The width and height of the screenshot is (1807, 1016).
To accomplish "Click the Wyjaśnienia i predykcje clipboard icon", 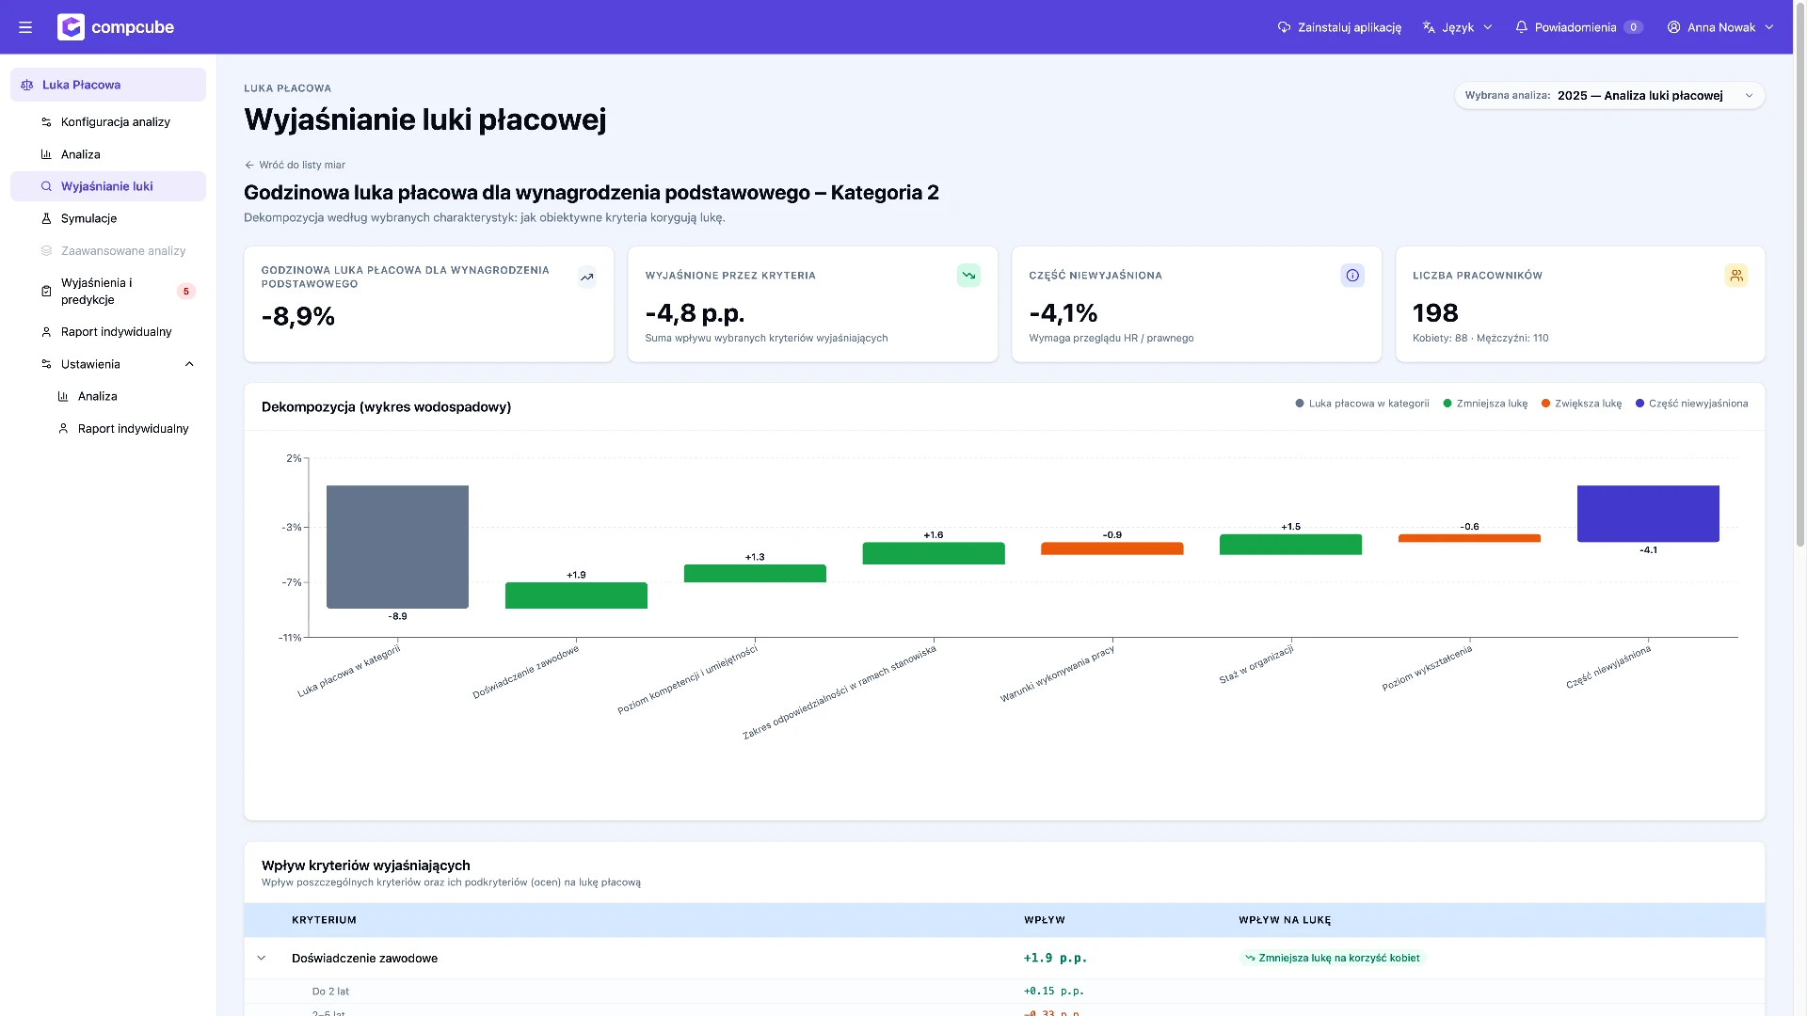I will pyautogui.click(x=46, y=292).
